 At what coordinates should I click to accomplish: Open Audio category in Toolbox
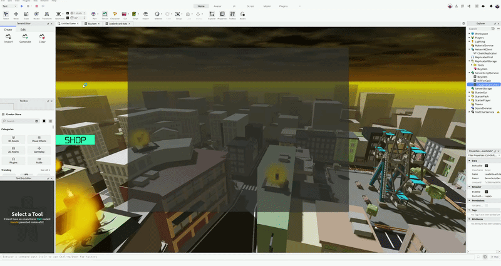tap(39, 160)
